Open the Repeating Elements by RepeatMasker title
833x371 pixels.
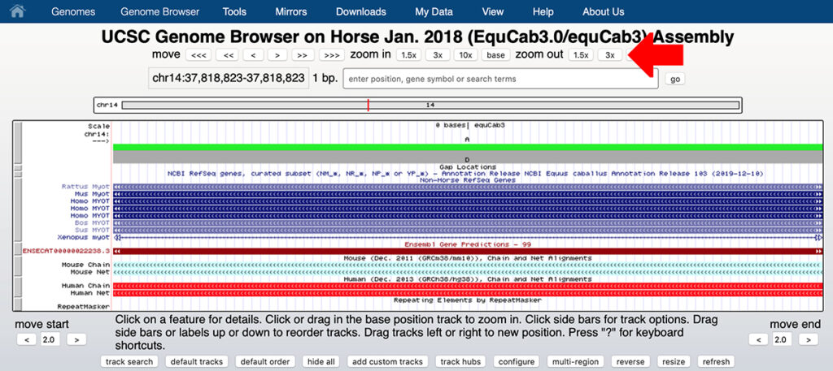point(468,300)
